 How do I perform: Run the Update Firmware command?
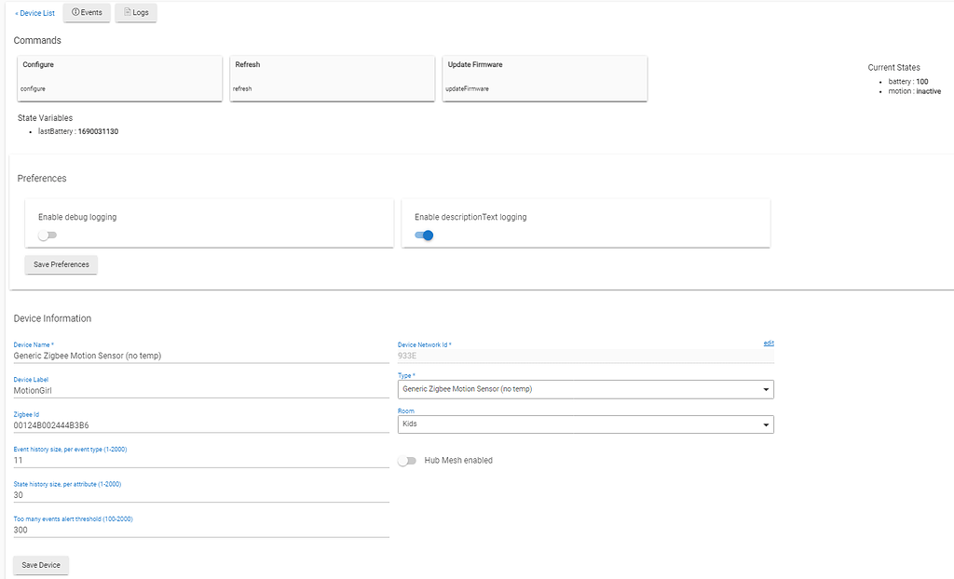click(x=544, y=77)
